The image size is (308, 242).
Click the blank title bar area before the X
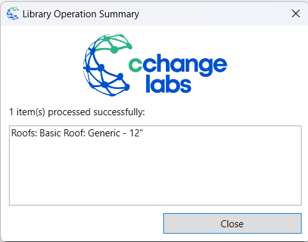tap(213, 13)
